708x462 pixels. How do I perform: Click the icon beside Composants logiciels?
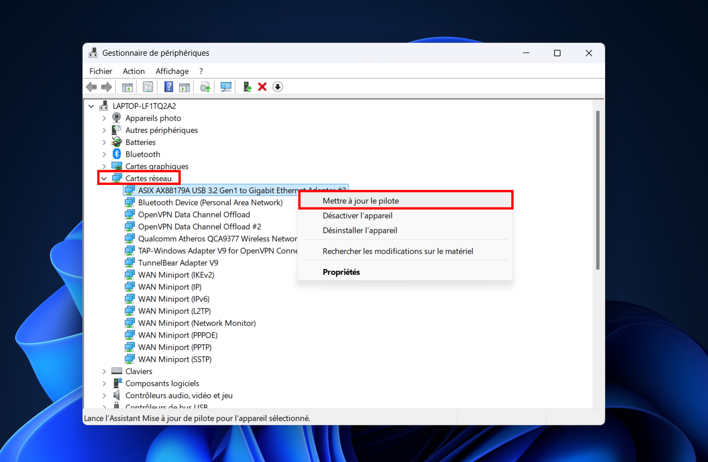116,383
